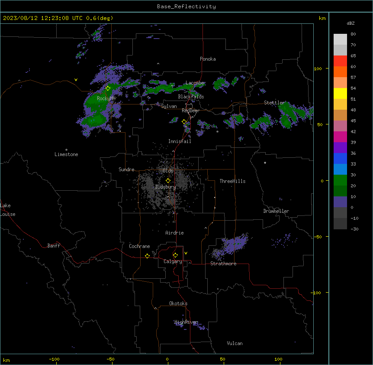Click the yellow diamond marker above RockyMH

(108, 88)
